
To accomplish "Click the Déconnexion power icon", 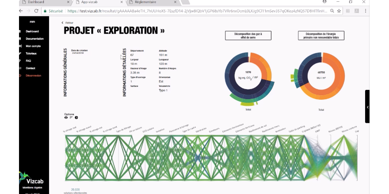I will coord(20,76).
